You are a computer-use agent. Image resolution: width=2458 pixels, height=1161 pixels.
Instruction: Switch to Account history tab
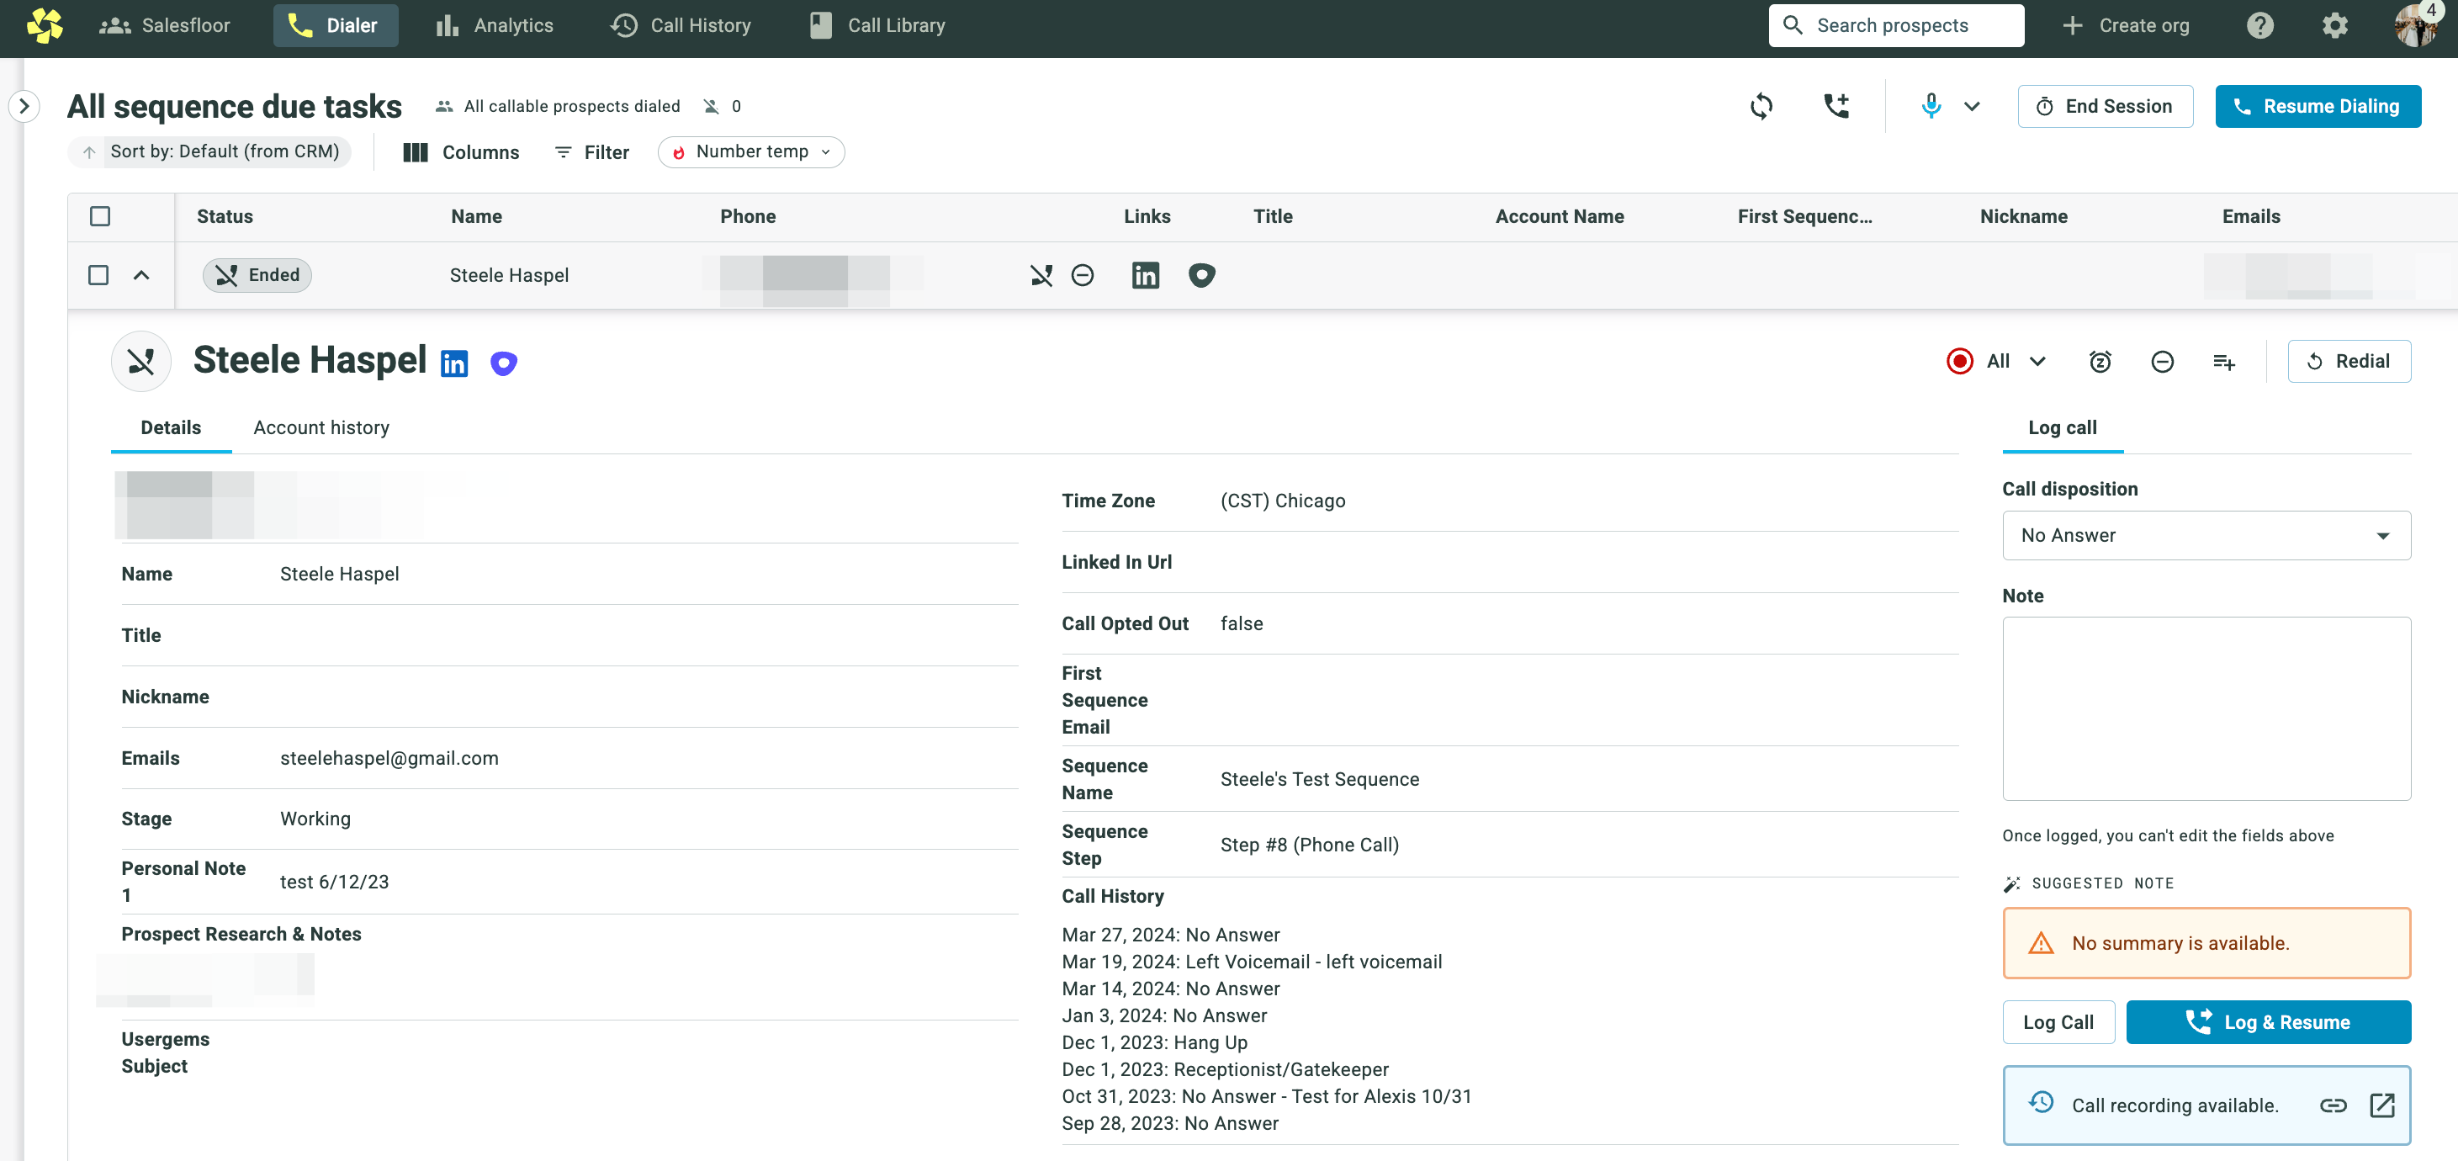(x=321, y=428)
